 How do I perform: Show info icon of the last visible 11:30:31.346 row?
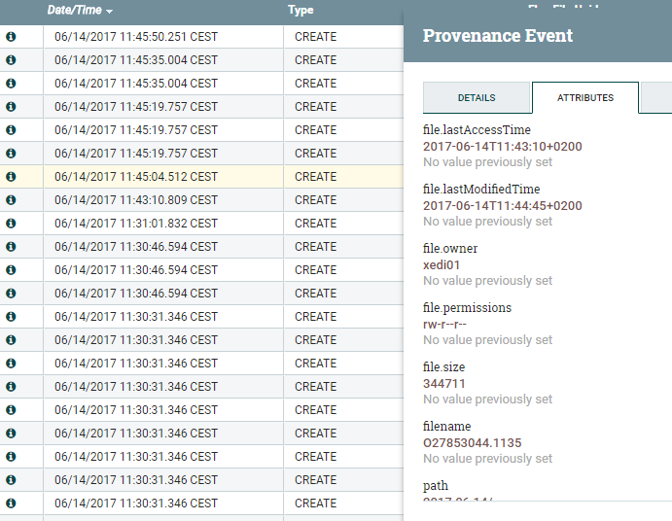(x=12, y=503)
